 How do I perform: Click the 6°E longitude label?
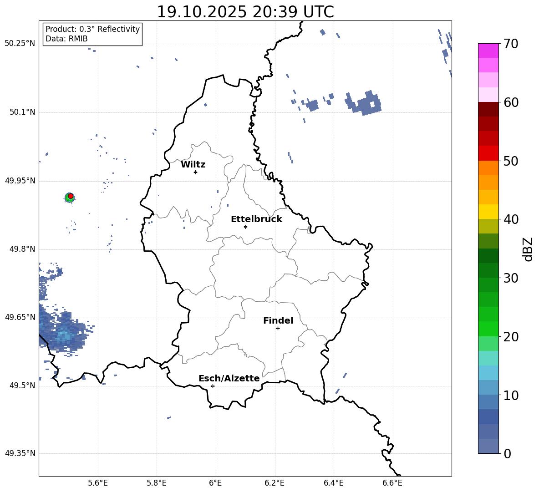215,483
